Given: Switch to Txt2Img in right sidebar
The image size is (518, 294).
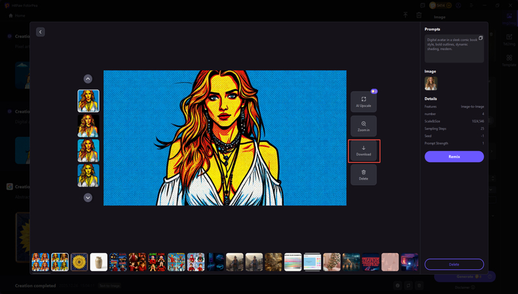Looking at the screenshot, I should tap(509, 40).
